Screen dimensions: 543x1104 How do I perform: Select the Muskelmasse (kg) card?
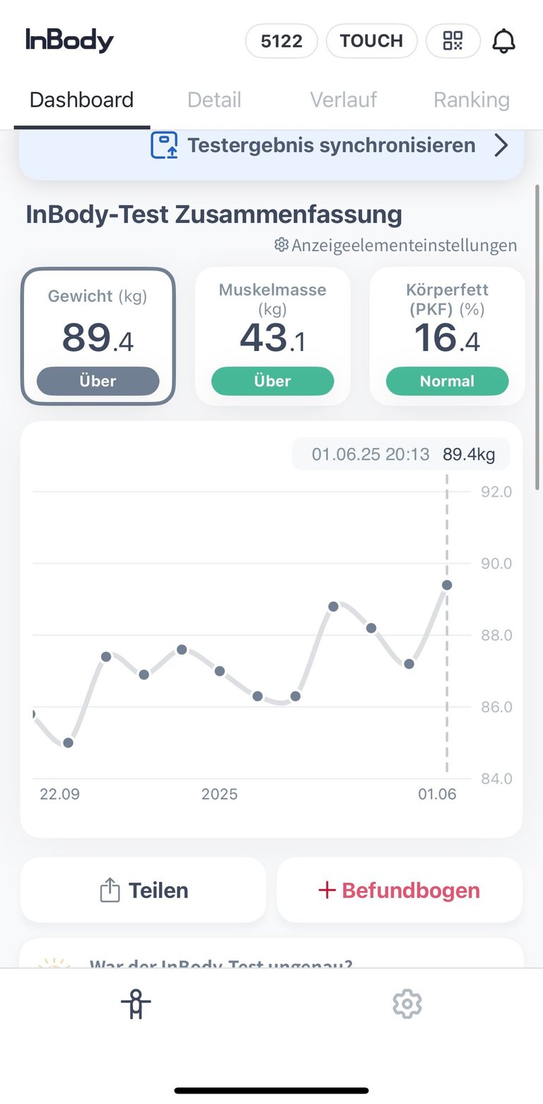272,336
